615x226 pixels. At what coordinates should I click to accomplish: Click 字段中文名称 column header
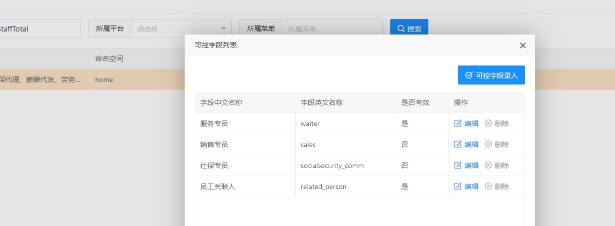point(221,102)
